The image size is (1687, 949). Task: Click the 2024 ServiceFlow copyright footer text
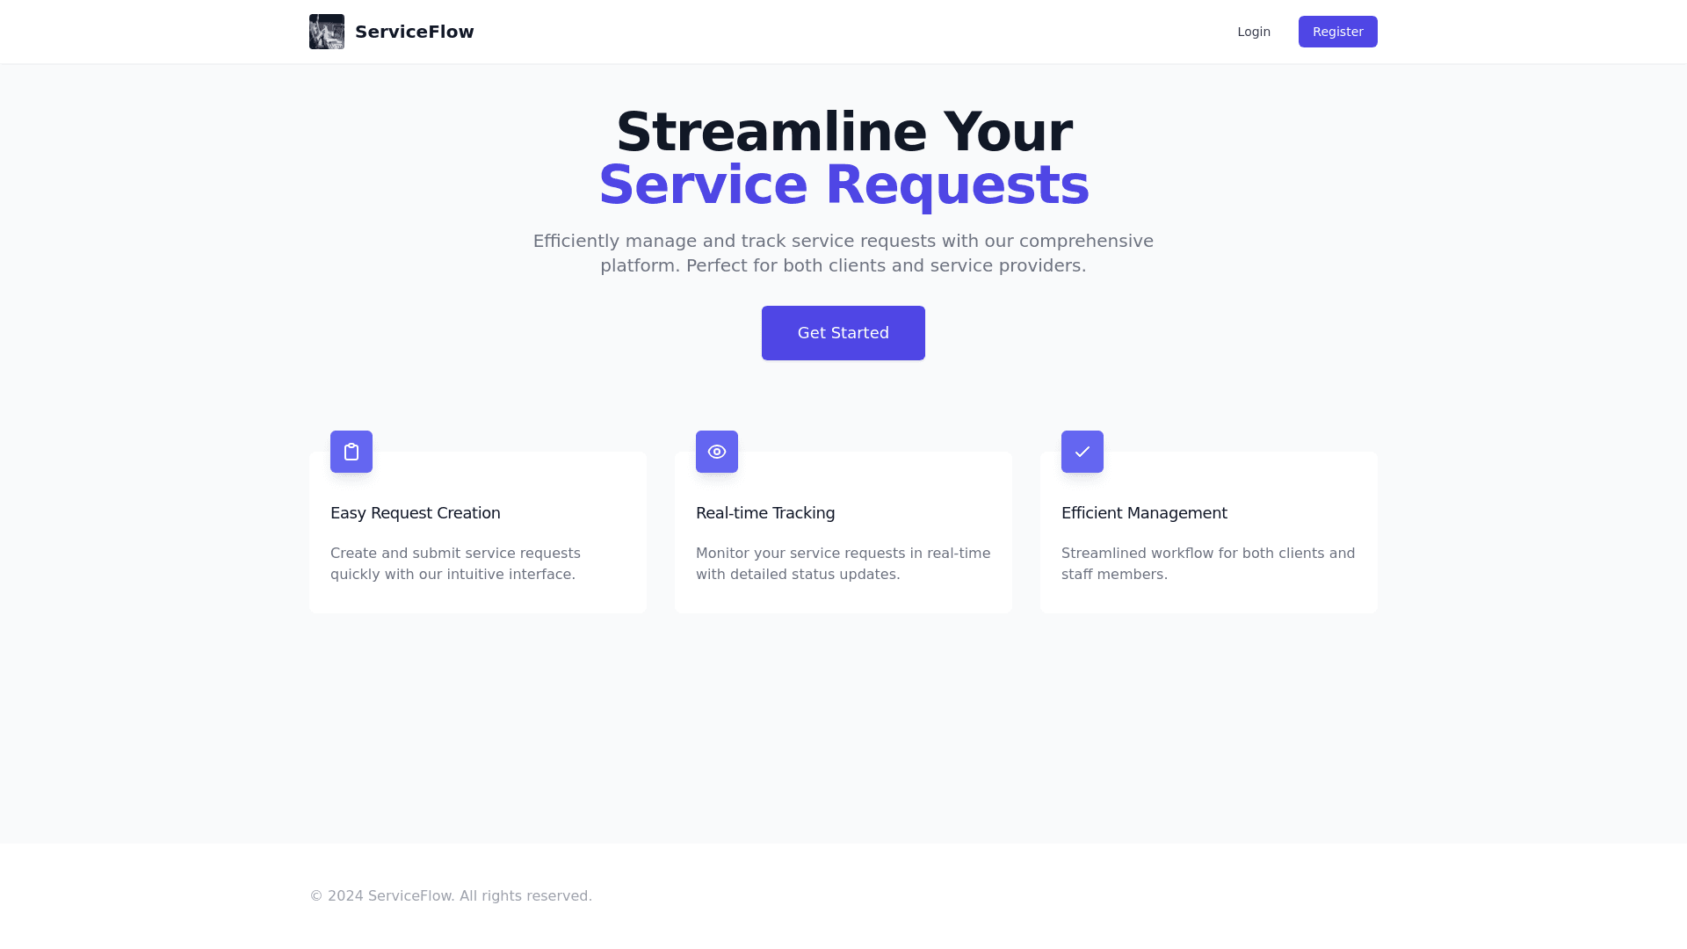pos(451,895)
